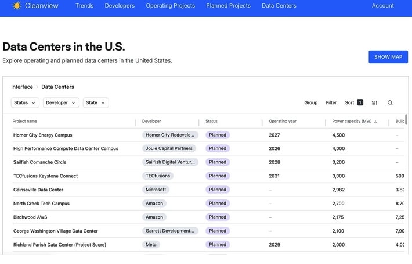Image resolution: width=412 pixels, height=264 pixels.
Task: Click the sort arrow on Power capacity
Action: tap(375, 122)
